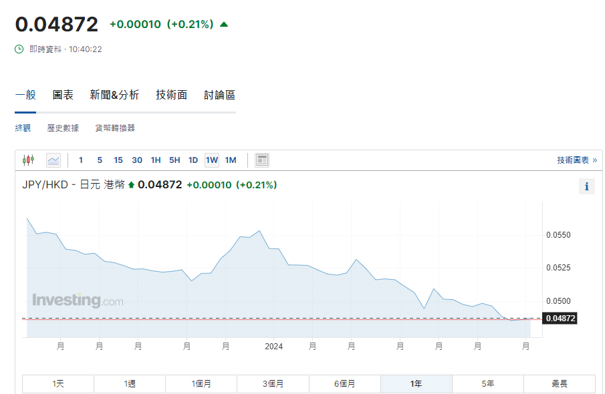Choose the 30-minute interval
This screenshot has width=605, height=394.
pyautogui.click(x=137, y=160)
